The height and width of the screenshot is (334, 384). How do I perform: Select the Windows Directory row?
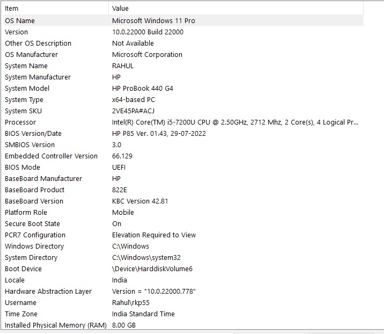(183, 246)
